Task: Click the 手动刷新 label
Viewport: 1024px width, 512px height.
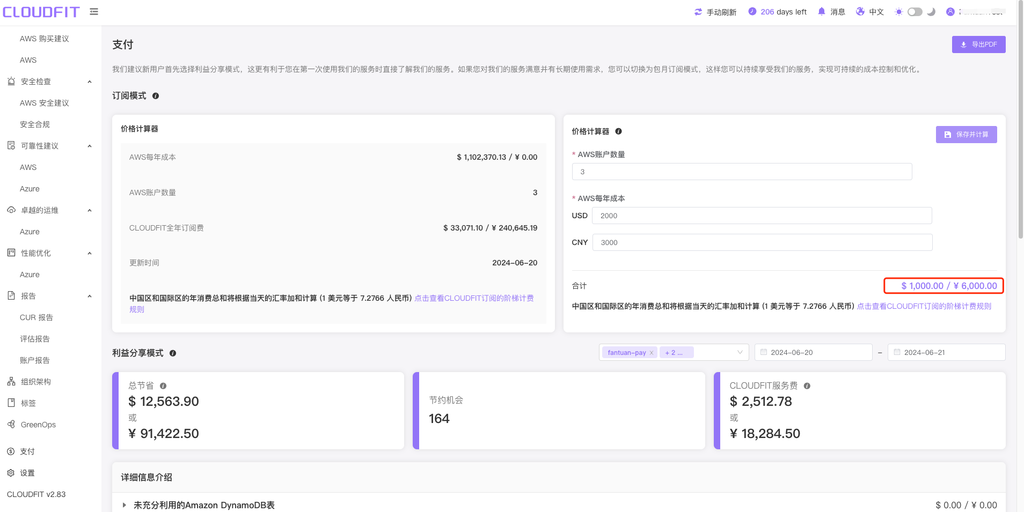Action: pyautogui.click(x=721, y=12)
